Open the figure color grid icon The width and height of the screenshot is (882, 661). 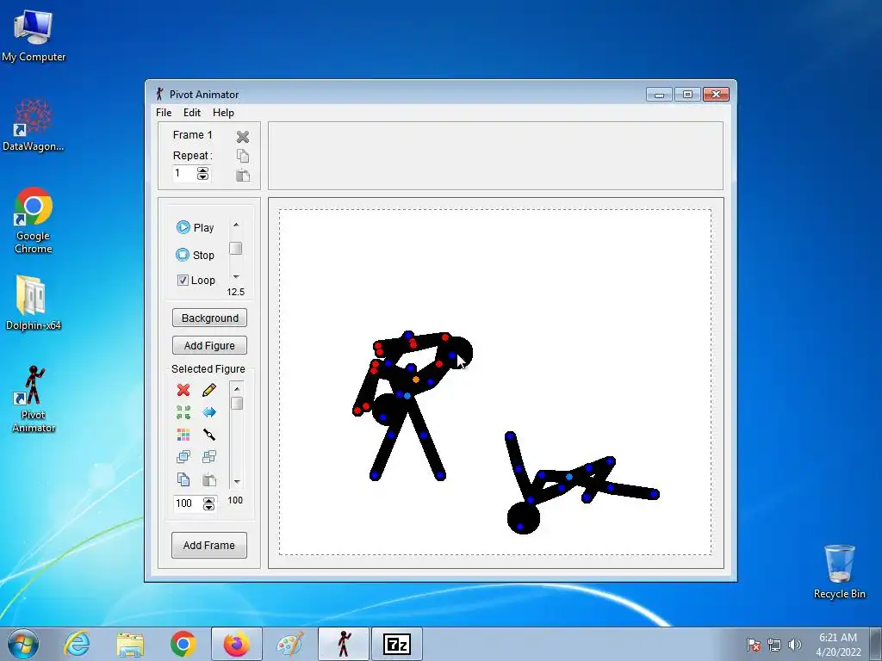183,435
